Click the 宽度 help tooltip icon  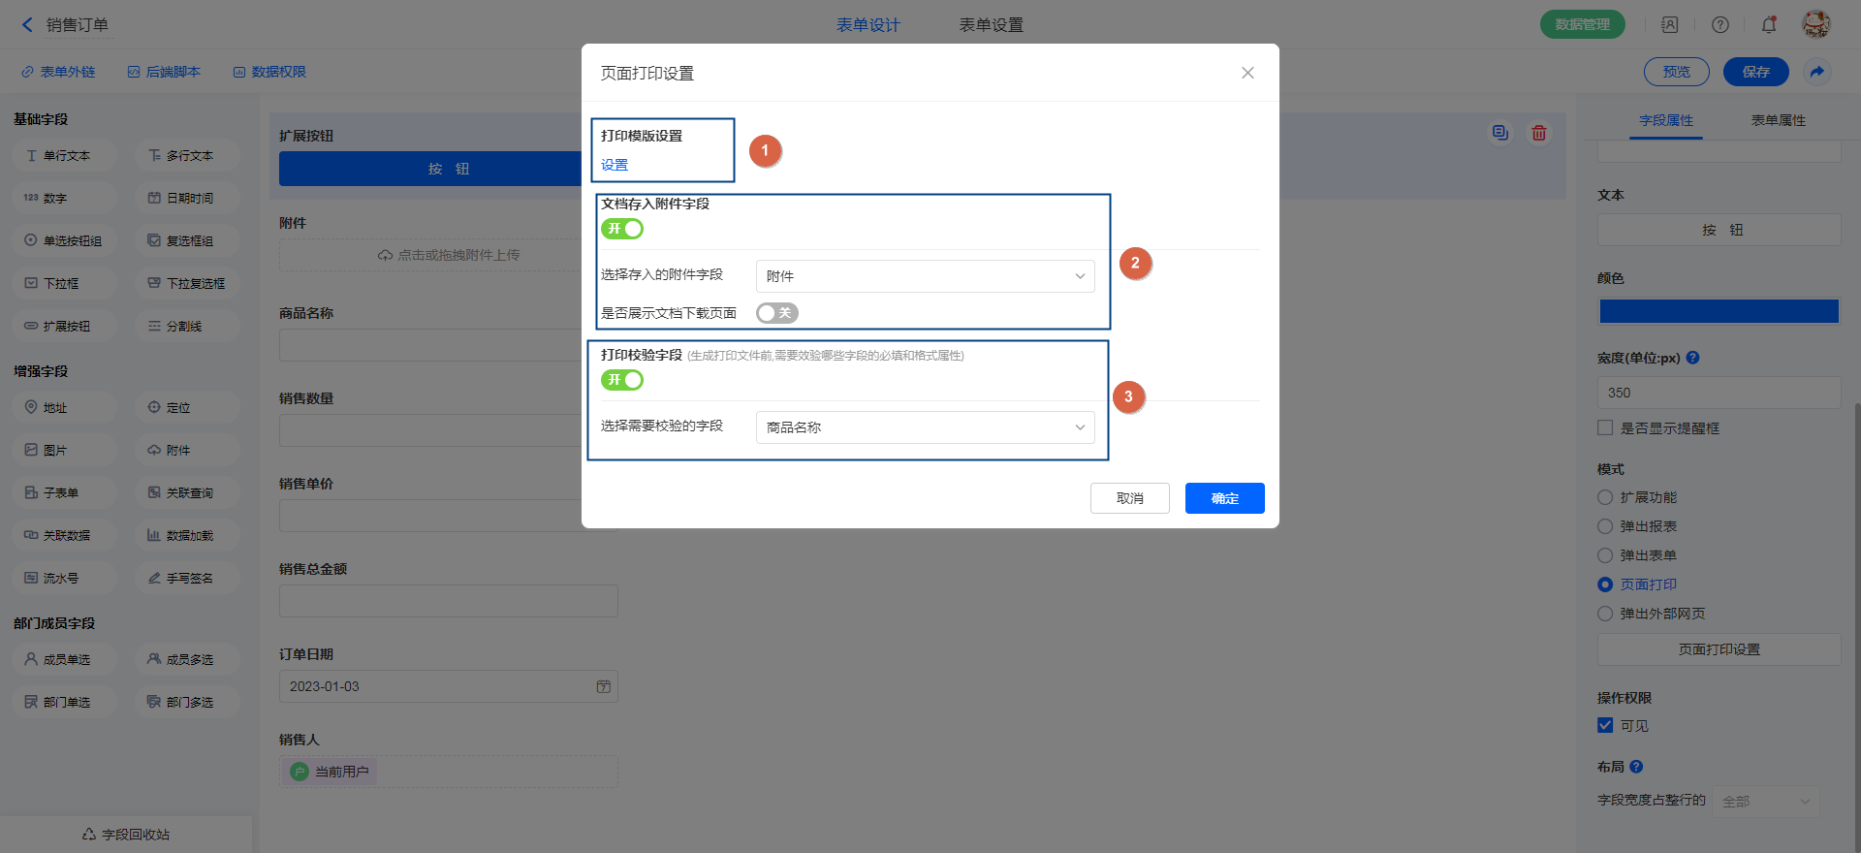click(1693, 358)
